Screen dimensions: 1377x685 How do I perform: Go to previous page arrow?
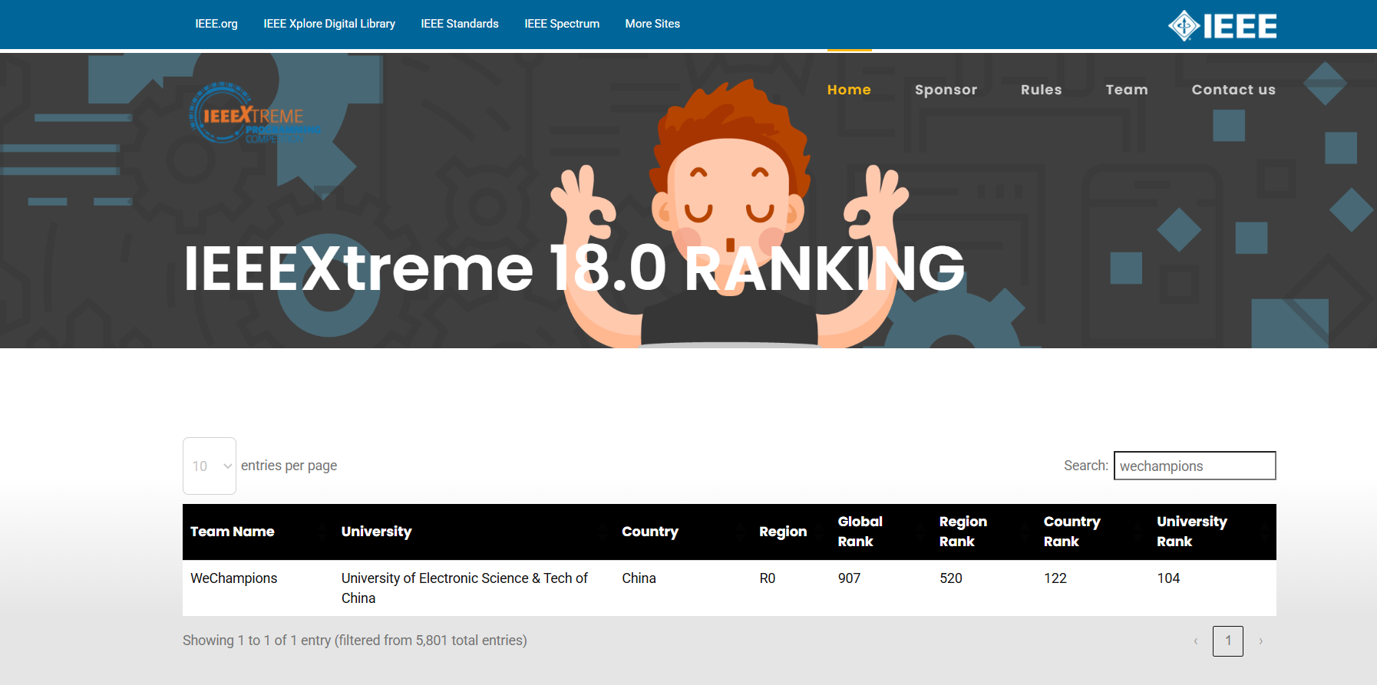[x=1196, y=641]
